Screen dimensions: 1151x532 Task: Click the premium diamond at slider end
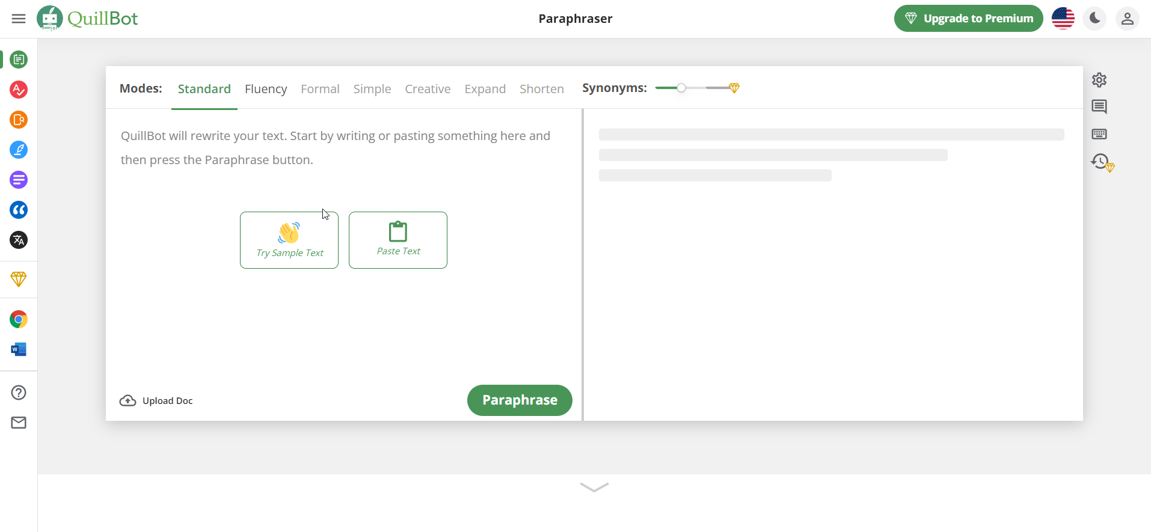pos(734,88)
